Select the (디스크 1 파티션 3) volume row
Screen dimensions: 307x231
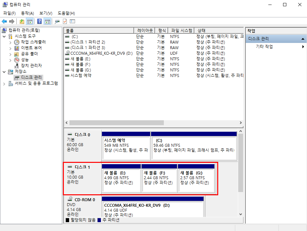point(154,48)
